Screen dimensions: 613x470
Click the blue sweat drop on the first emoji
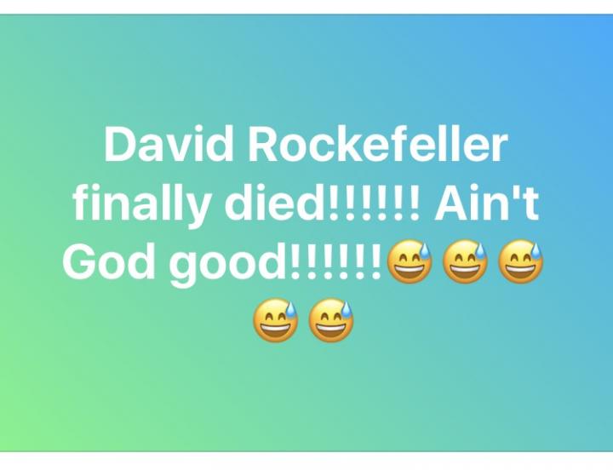coord(424,250)
